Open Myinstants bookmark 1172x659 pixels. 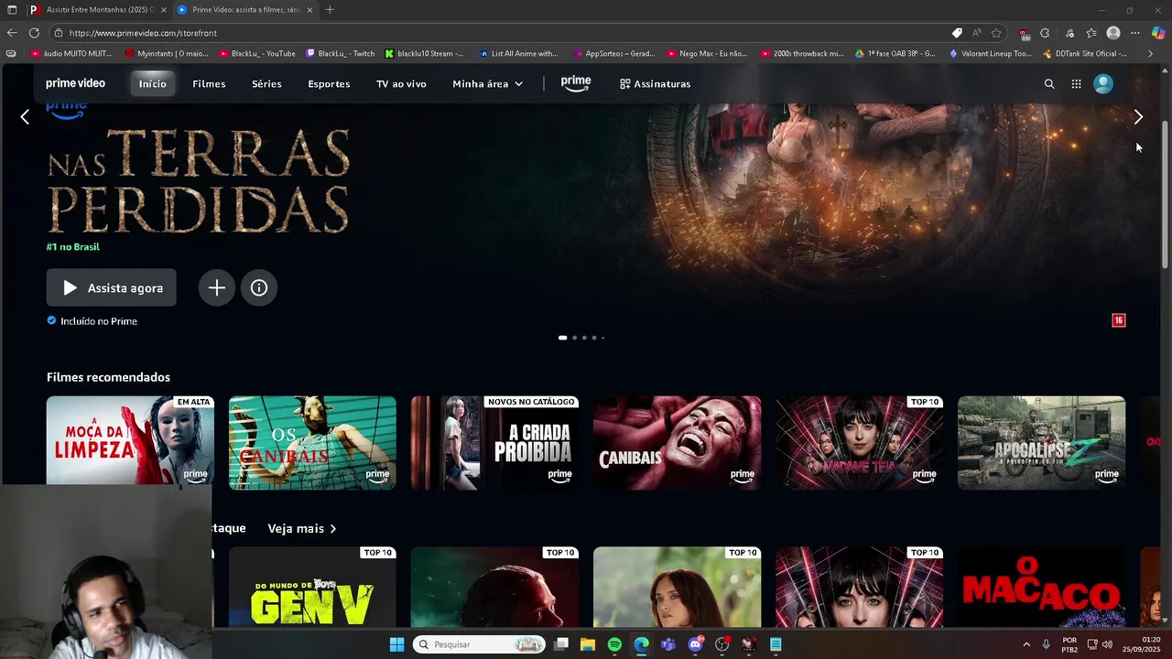[167, 53]
